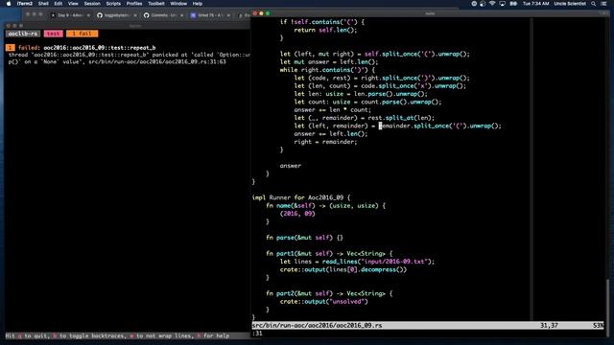Click the orange failure number 1 marker
The image size is (614, 345).
tap(11, 48)
